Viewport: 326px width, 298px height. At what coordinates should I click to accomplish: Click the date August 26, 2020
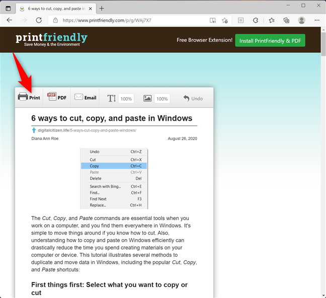(182, 138)
